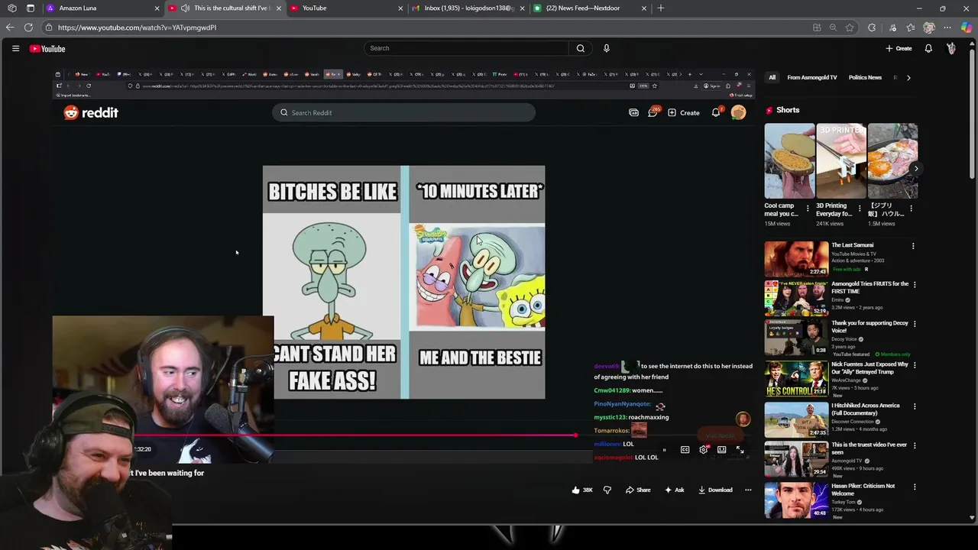Open options for 3D Printing Short
The image size is (978, 550).
point(860,208)
